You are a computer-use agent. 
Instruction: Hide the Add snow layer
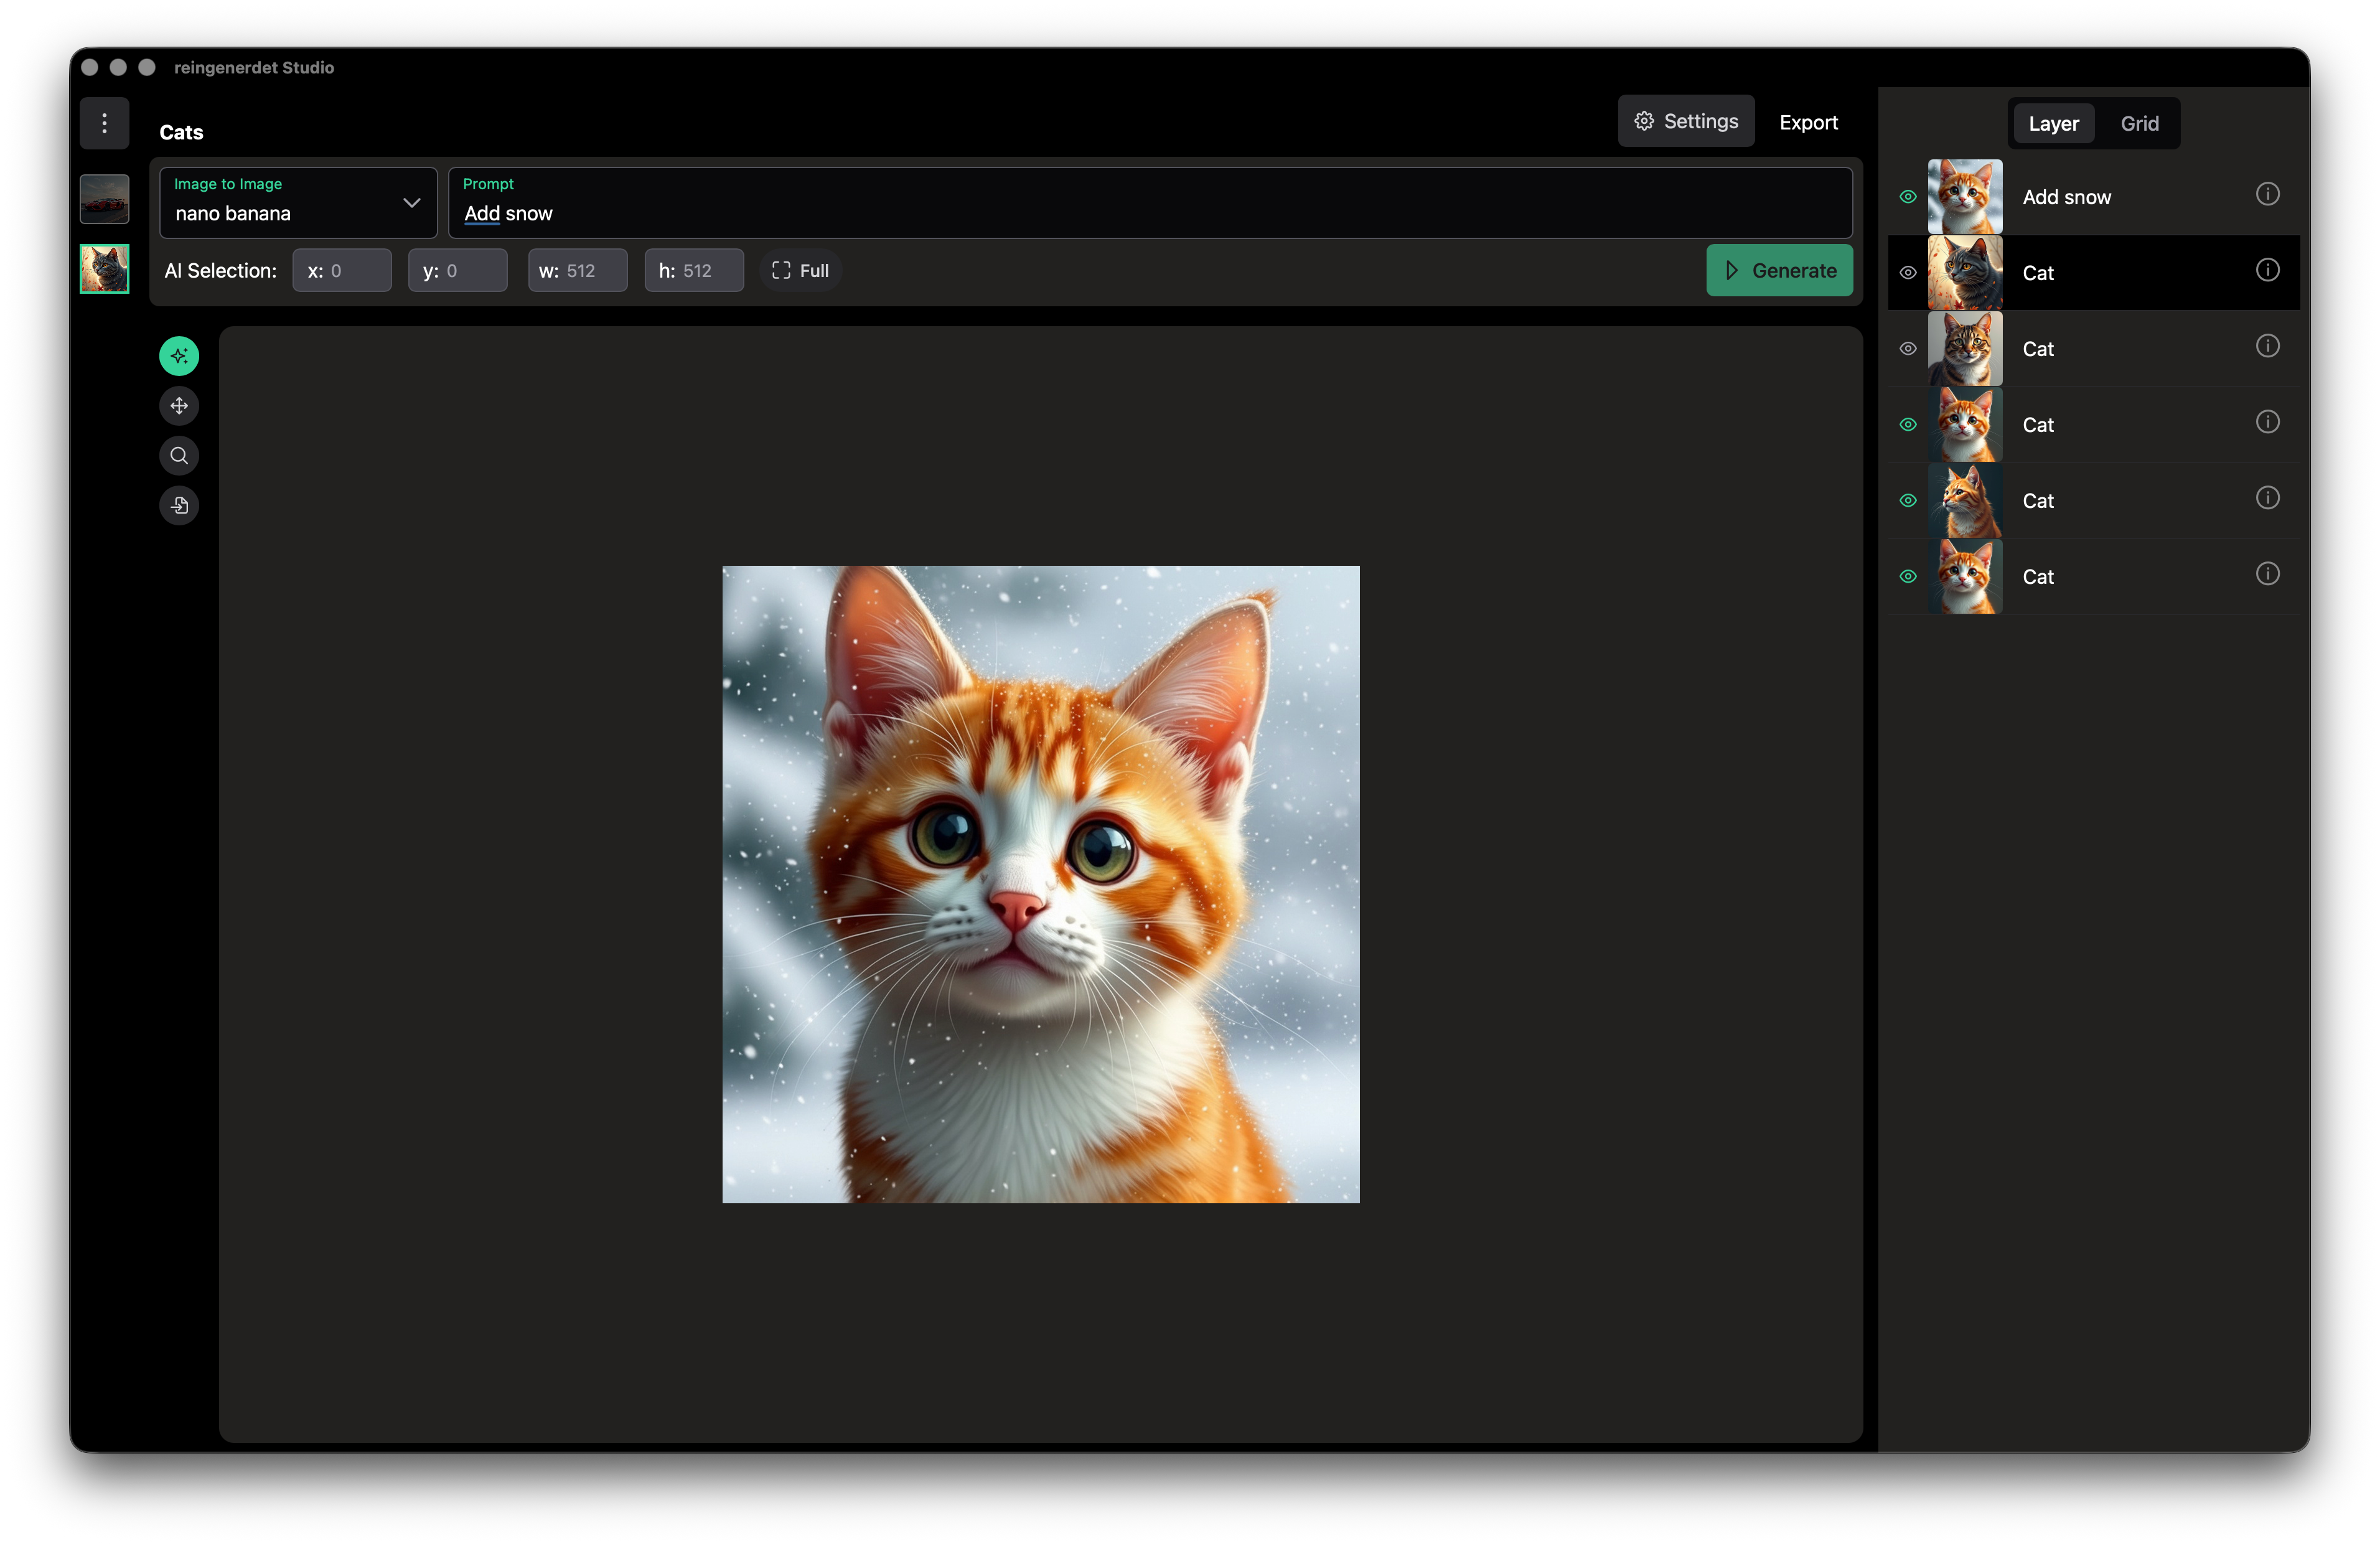[x=1908, y=197]
